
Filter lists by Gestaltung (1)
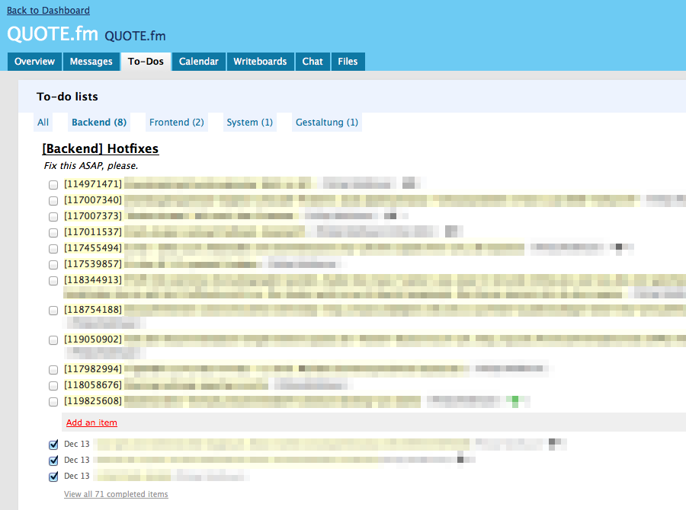click(x=326, y=123)
